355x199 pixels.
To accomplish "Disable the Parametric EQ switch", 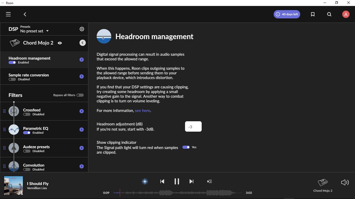I will pyautogui.click(x=27, y=133).
